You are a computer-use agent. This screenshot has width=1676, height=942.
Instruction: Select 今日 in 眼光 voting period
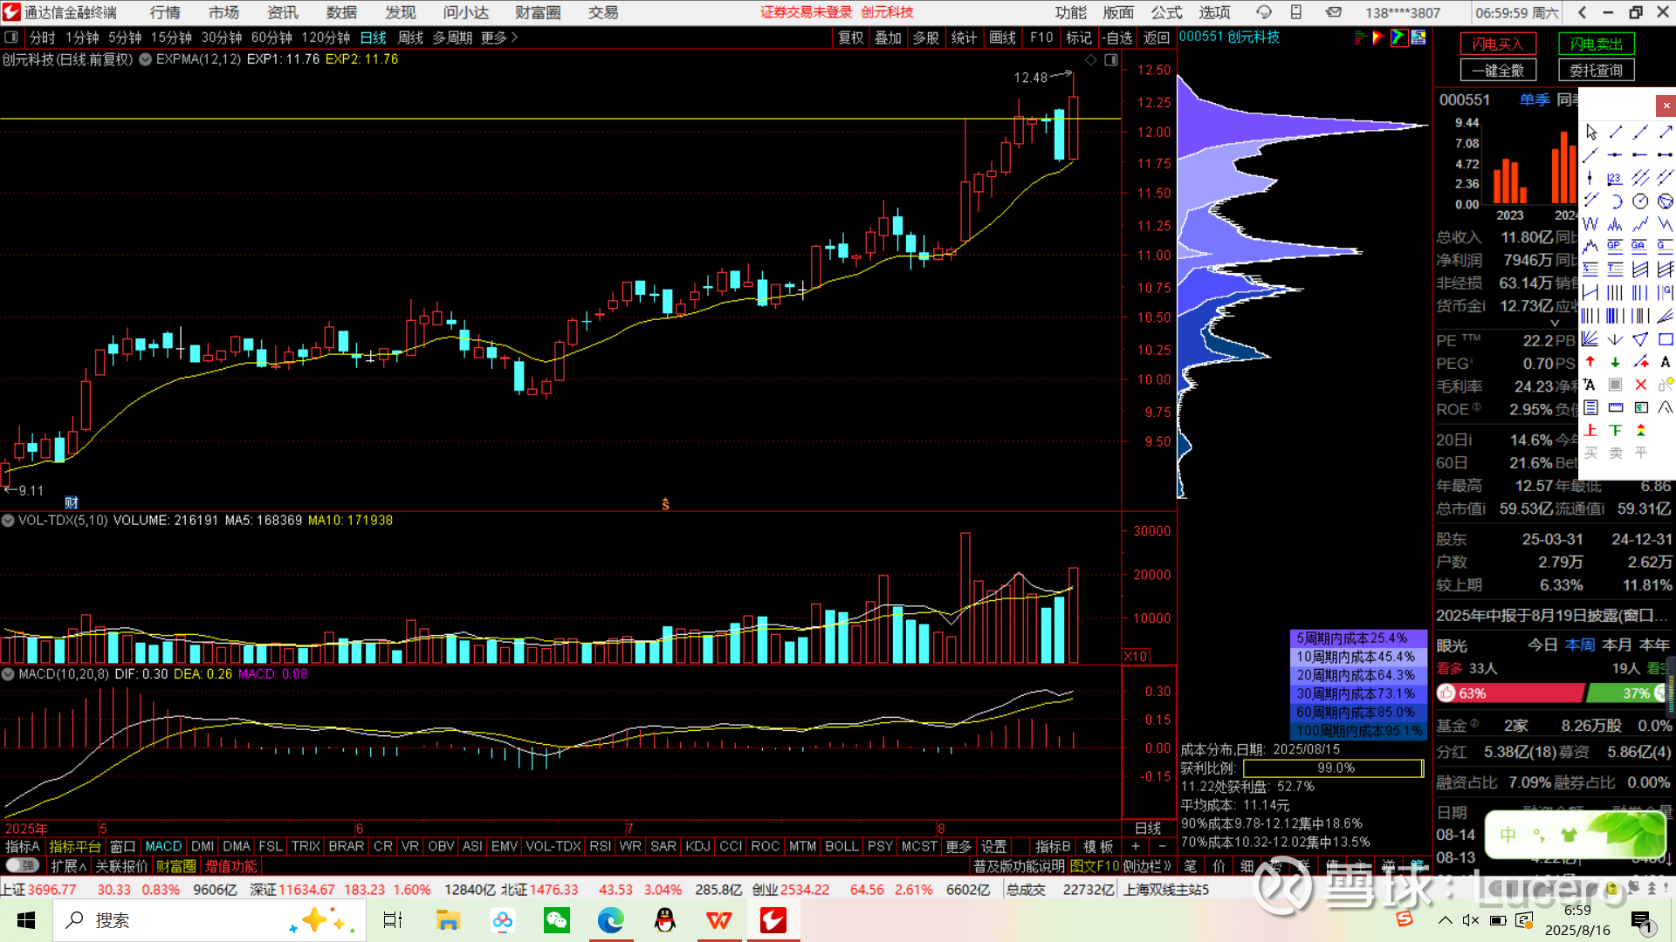[1542, 645]
